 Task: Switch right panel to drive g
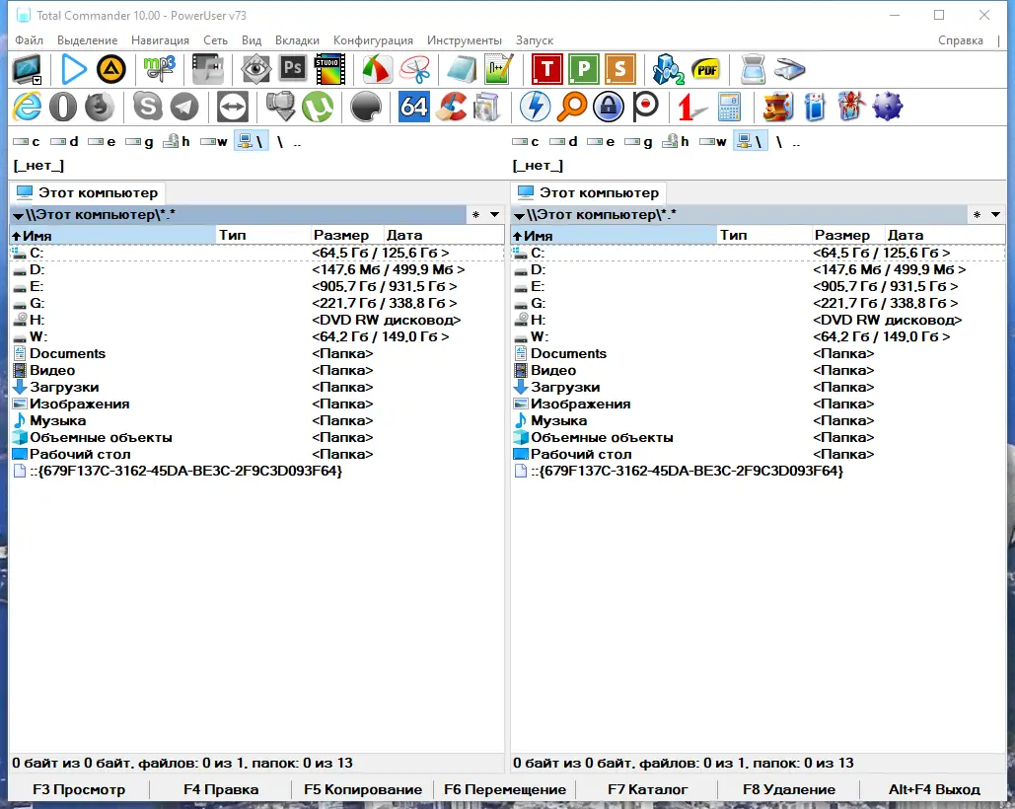point(638,142)
